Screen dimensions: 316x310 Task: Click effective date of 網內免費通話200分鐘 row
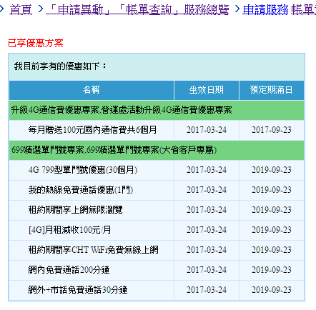point(207,270)
